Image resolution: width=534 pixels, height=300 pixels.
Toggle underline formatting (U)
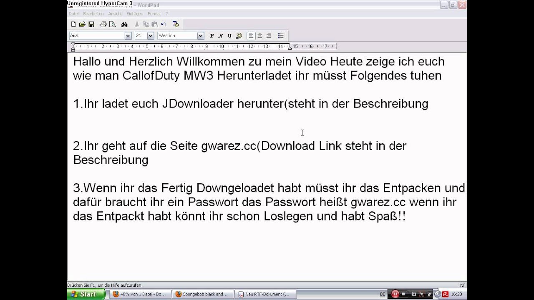coord(229,36)
